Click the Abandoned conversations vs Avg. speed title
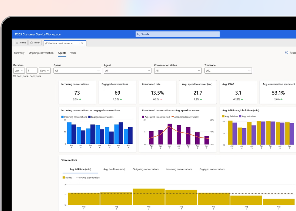The height and width of the screenshot is (211, 296). (x=171, y=110)
